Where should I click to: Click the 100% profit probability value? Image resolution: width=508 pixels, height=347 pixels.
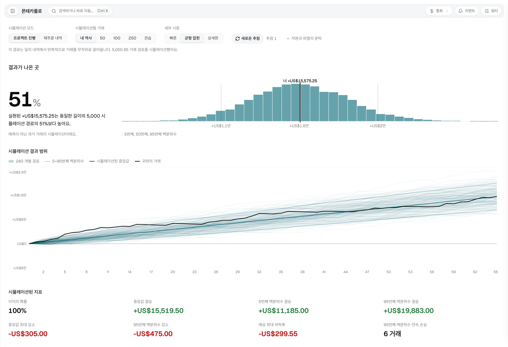point(17,311)
